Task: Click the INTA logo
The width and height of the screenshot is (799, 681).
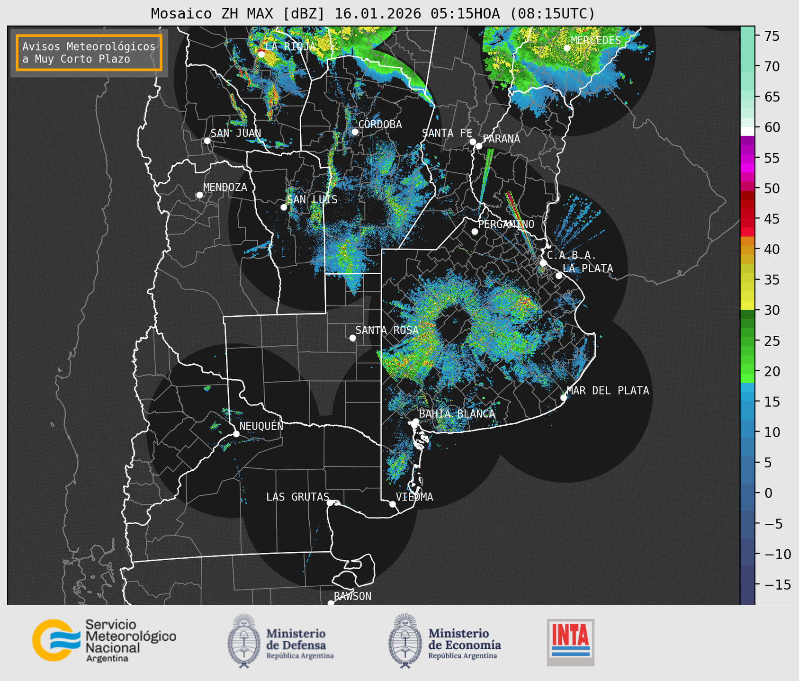Action: click(571, 642)
